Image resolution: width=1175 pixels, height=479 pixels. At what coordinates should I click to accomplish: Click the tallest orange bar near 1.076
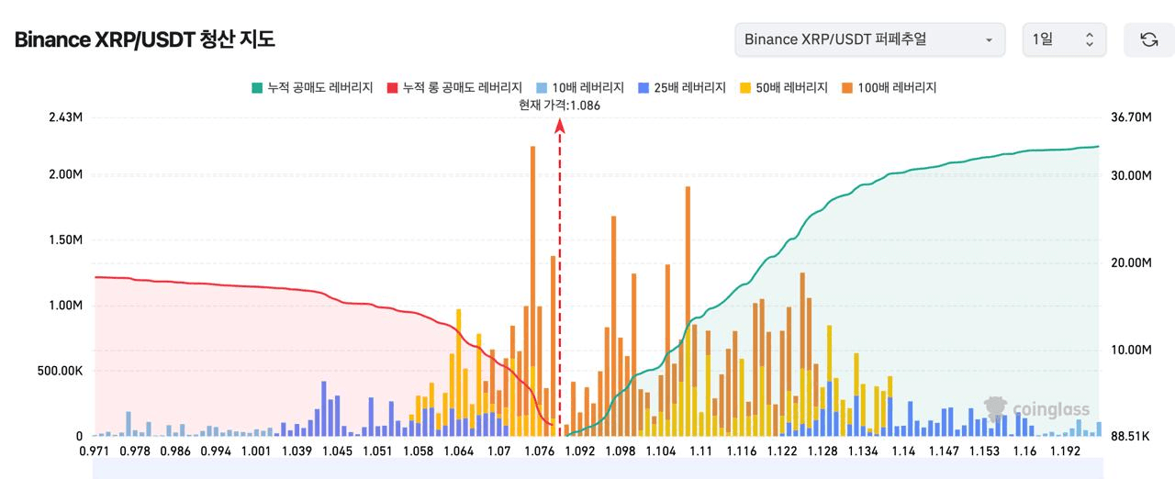tap(532, 291)
